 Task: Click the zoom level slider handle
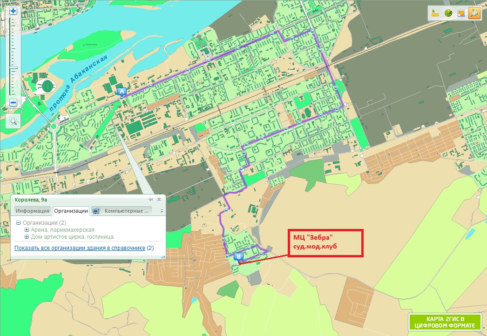point(13,67)
